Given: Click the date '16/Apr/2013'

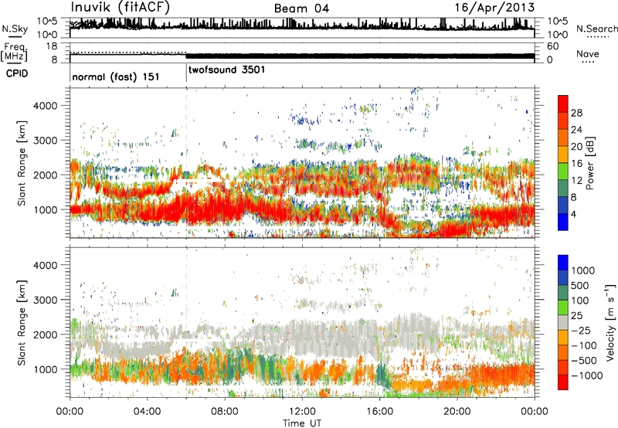Looking at the screenshot, I should click(494, 8).
